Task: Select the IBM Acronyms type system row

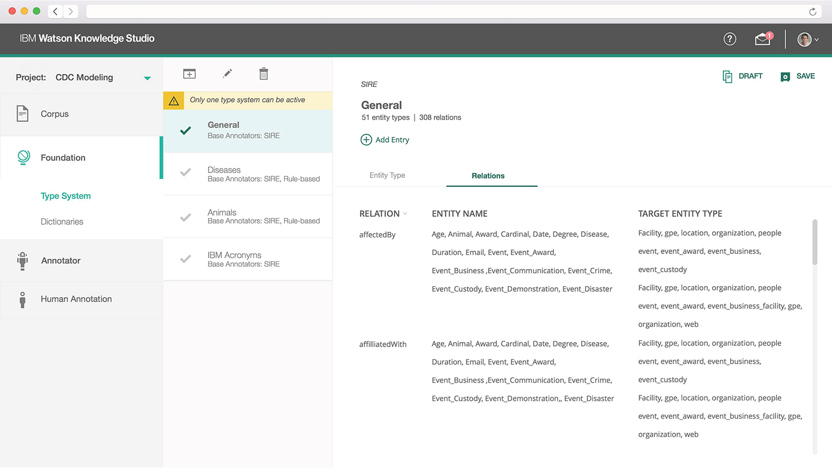Action: (248, 260)
